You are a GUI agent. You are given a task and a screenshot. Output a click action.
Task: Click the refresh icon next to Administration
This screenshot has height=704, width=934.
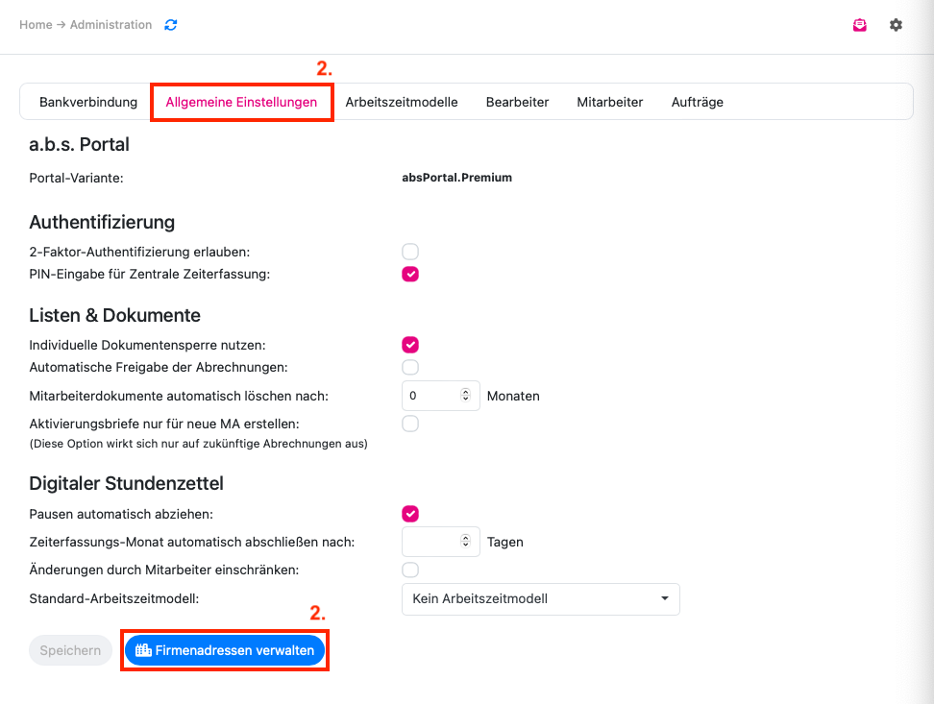tap(171, 25)
